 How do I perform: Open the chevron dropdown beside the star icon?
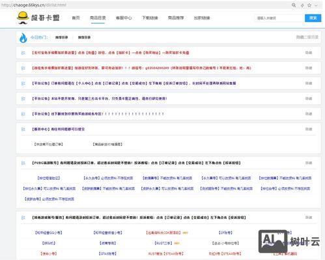pos(316,5)
